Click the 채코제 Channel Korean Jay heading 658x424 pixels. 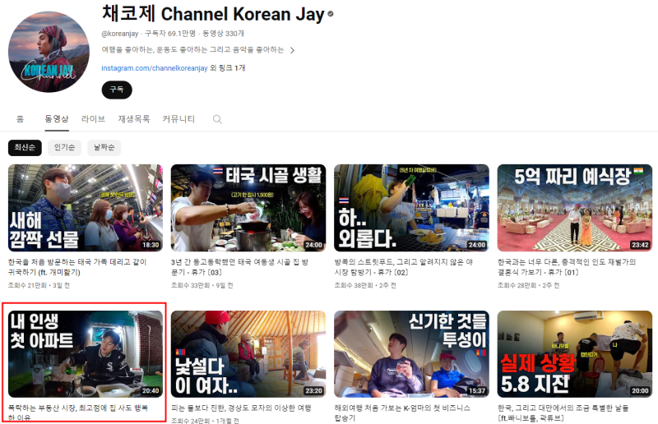click(x=213, y=14)
